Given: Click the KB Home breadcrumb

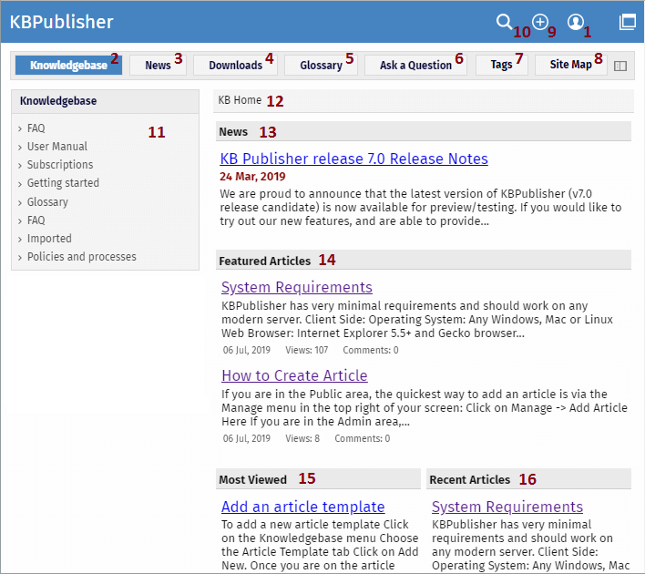Looking at the screenshot, I should (240, 100).
